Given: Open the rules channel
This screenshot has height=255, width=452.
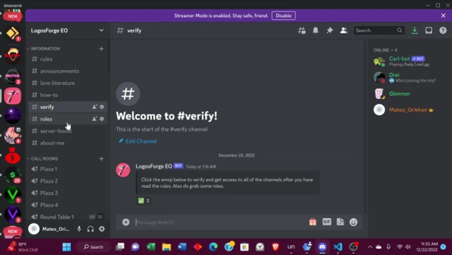Looking at the screenshot, I should (x=68, y=59).
